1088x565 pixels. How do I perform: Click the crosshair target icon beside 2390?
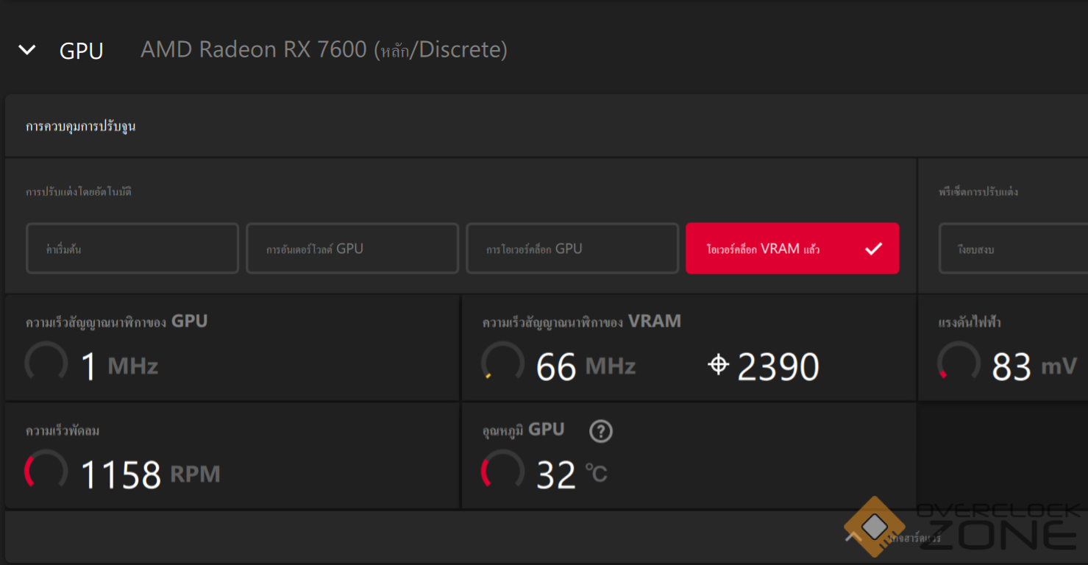pos(718,365)
